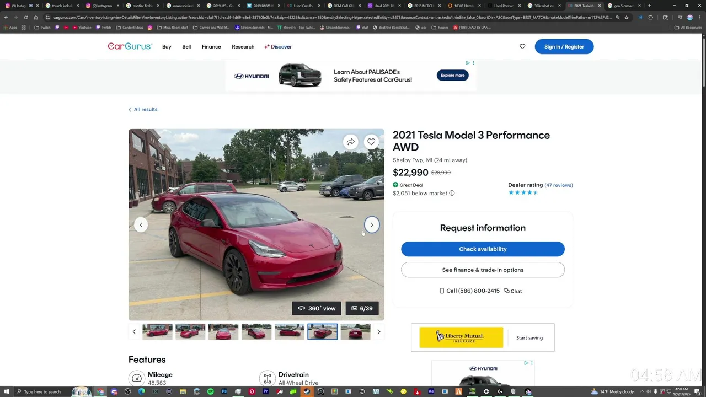This screenshot has width=706, height=397.
Task: Open a new browser tab with plus
Action: point(649,6)
